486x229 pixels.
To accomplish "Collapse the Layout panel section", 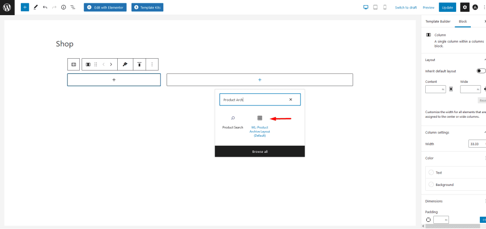I will click(484, 60).
